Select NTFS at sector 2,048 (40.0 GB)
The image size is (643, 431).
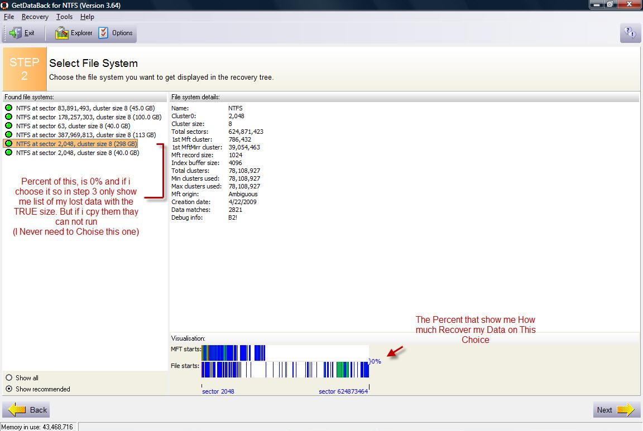(78, 153)
